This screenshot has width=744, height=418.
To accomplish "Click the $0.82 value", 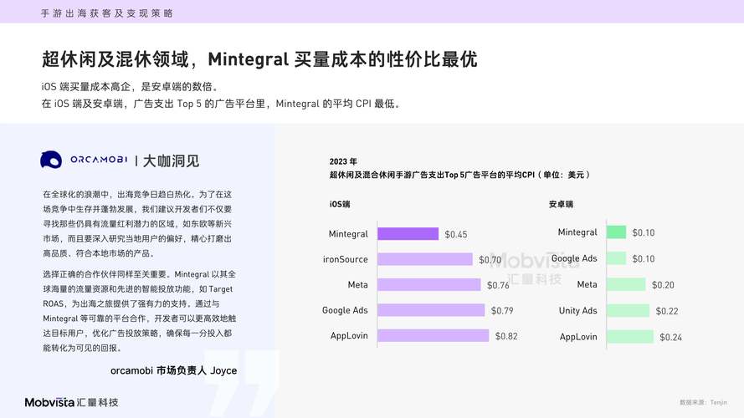I will (506, 336).
